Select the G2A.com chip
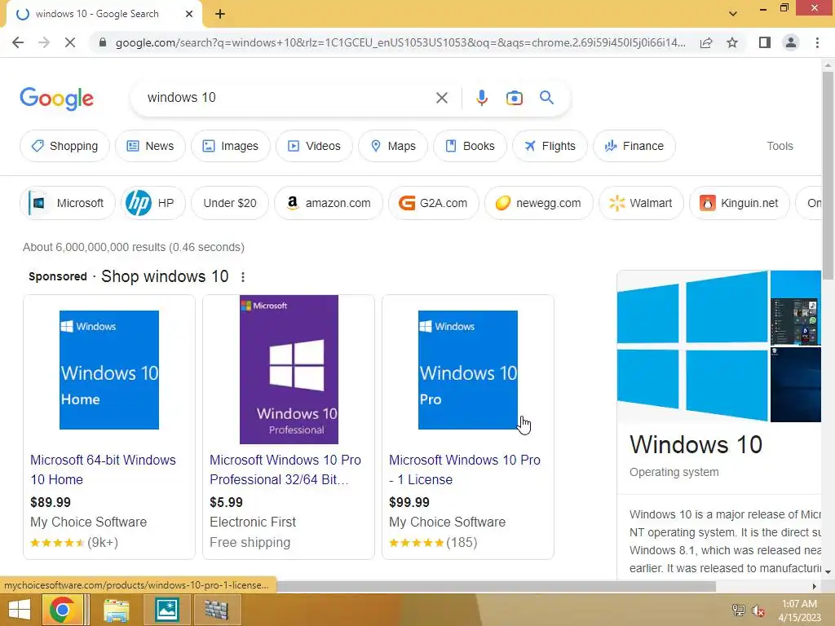This screenshot has width=835, height=626. point(434,203)
